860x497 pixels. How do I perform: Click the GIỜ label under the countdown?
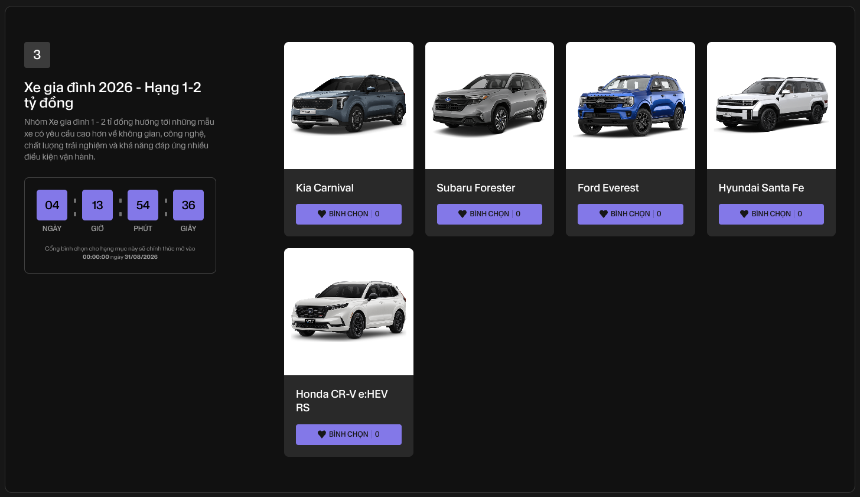pos(97,229)
